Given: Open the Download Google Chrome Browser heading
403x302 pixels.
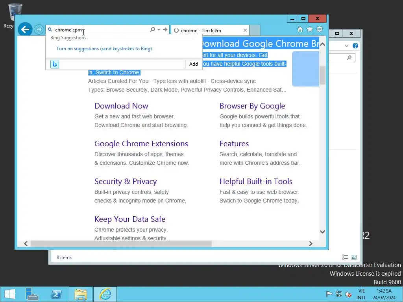Looking at the screenshot, I should (x=260, y=44).
